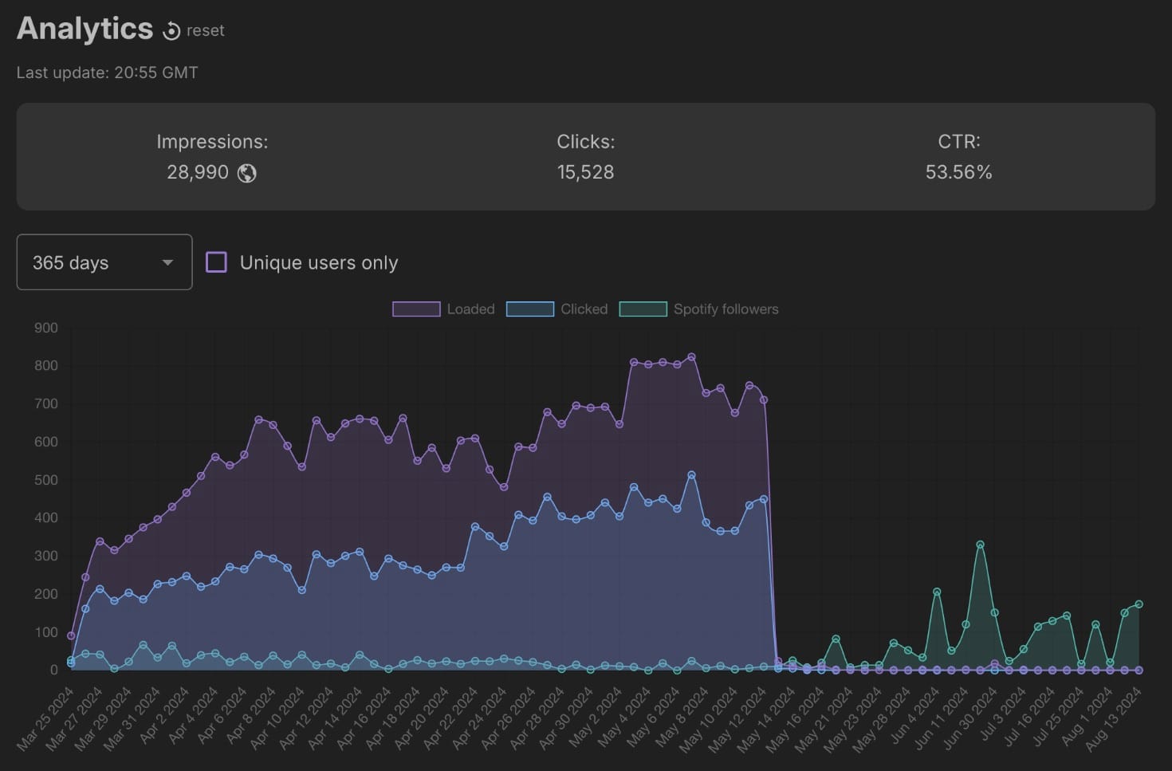Click the dropdown arrow in the days selector
Screen dimensions: 1172x771
[x=167, y=262]
